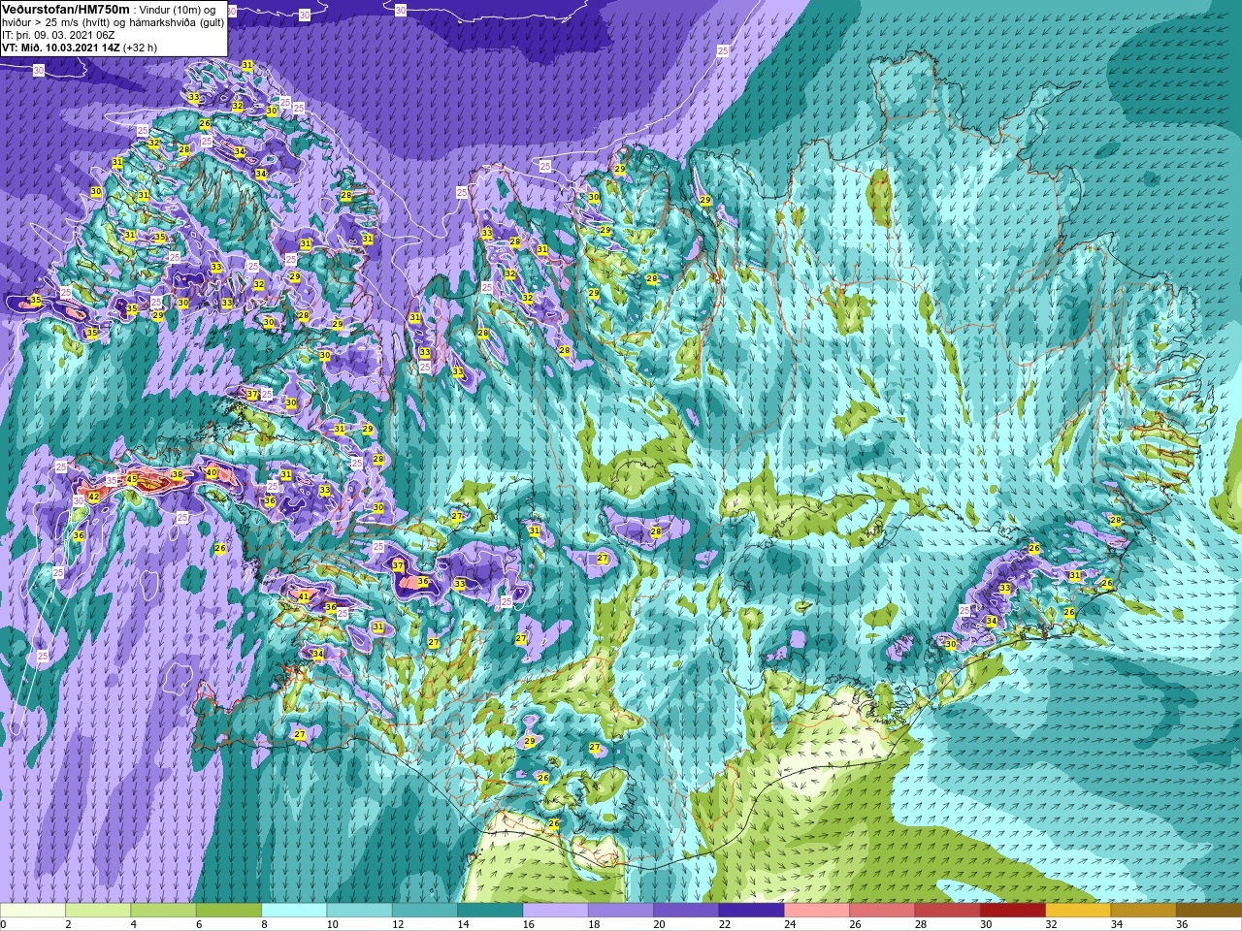Select the legend tick label 14
The image size is (1242, 931).
click(463, 924)
